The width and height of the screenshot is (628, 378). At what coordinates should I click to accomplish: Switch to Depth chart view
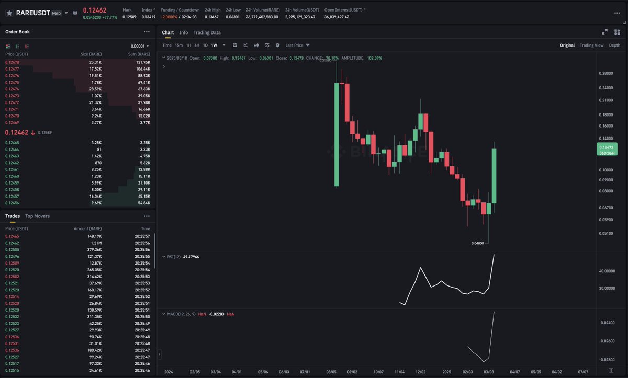(x=614, y=45)
